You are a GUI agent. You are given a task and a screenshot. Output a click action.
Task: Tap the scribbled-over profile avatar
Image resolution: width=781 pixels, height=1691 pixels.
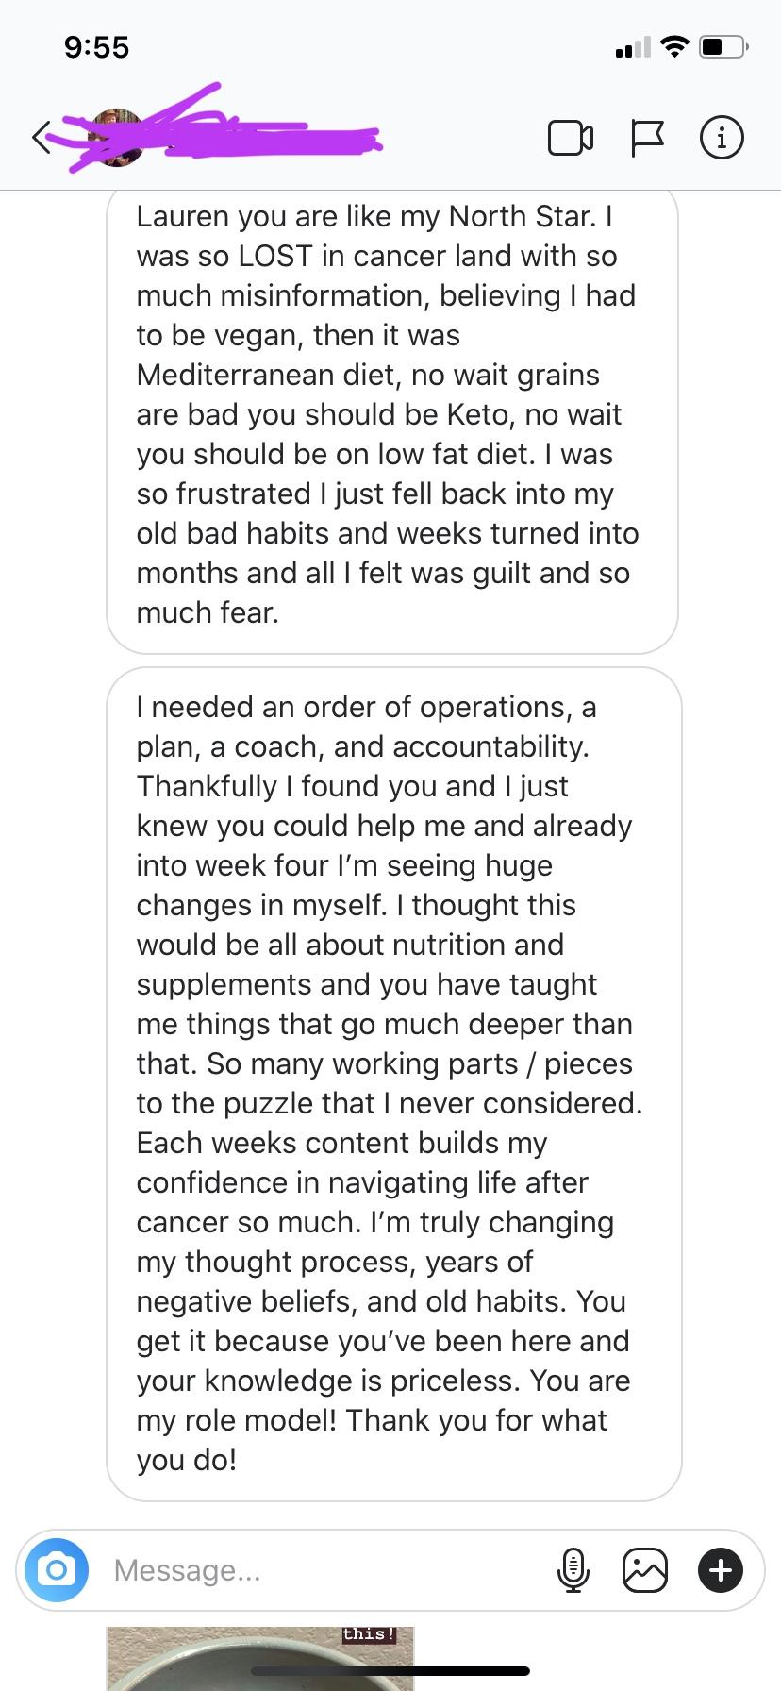click(x=116, y=138)
